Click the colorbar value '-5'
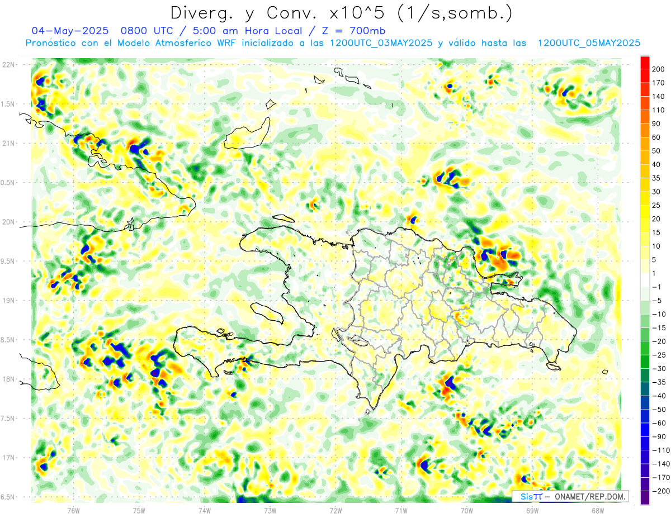This screenshot has height=518, width=671. (656, 301)
